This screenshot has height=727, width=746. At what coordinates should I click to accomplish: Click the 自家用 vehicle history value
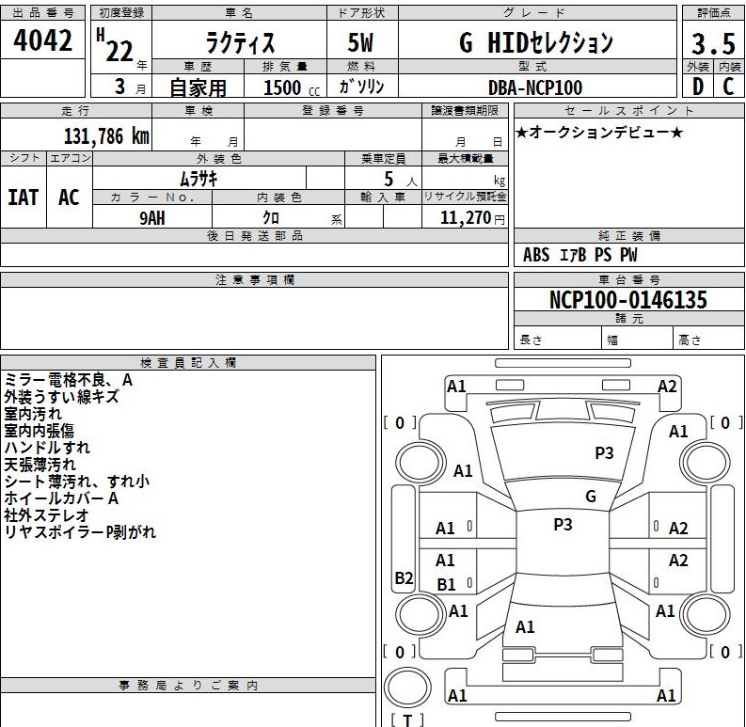point(198,88)
